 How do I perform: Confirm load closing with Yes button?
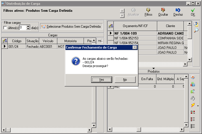[102, 80]
